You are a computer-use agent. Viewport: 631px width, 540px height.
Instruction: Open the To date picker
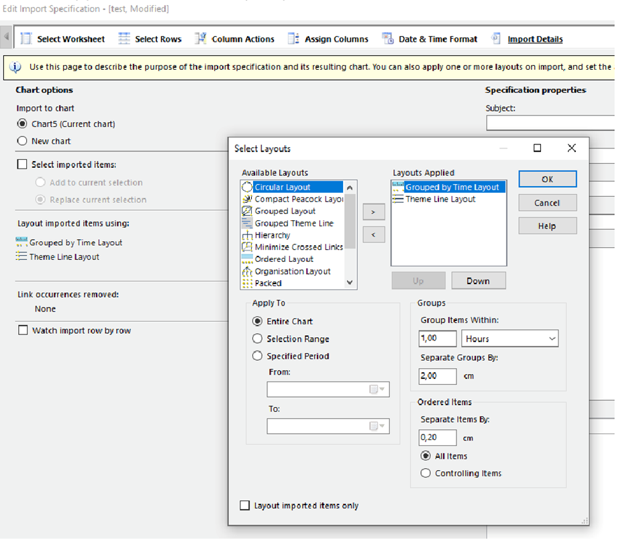tap(377, 425)
